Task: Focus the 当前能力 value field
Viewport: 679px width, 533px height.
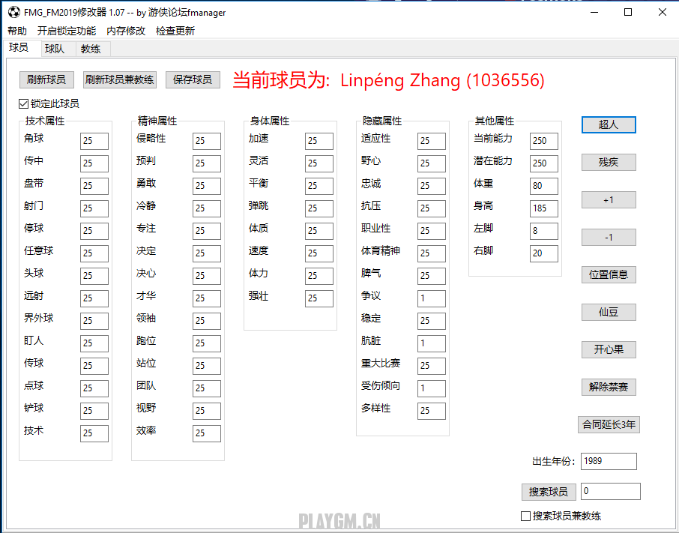Action: tap(543, 140)
